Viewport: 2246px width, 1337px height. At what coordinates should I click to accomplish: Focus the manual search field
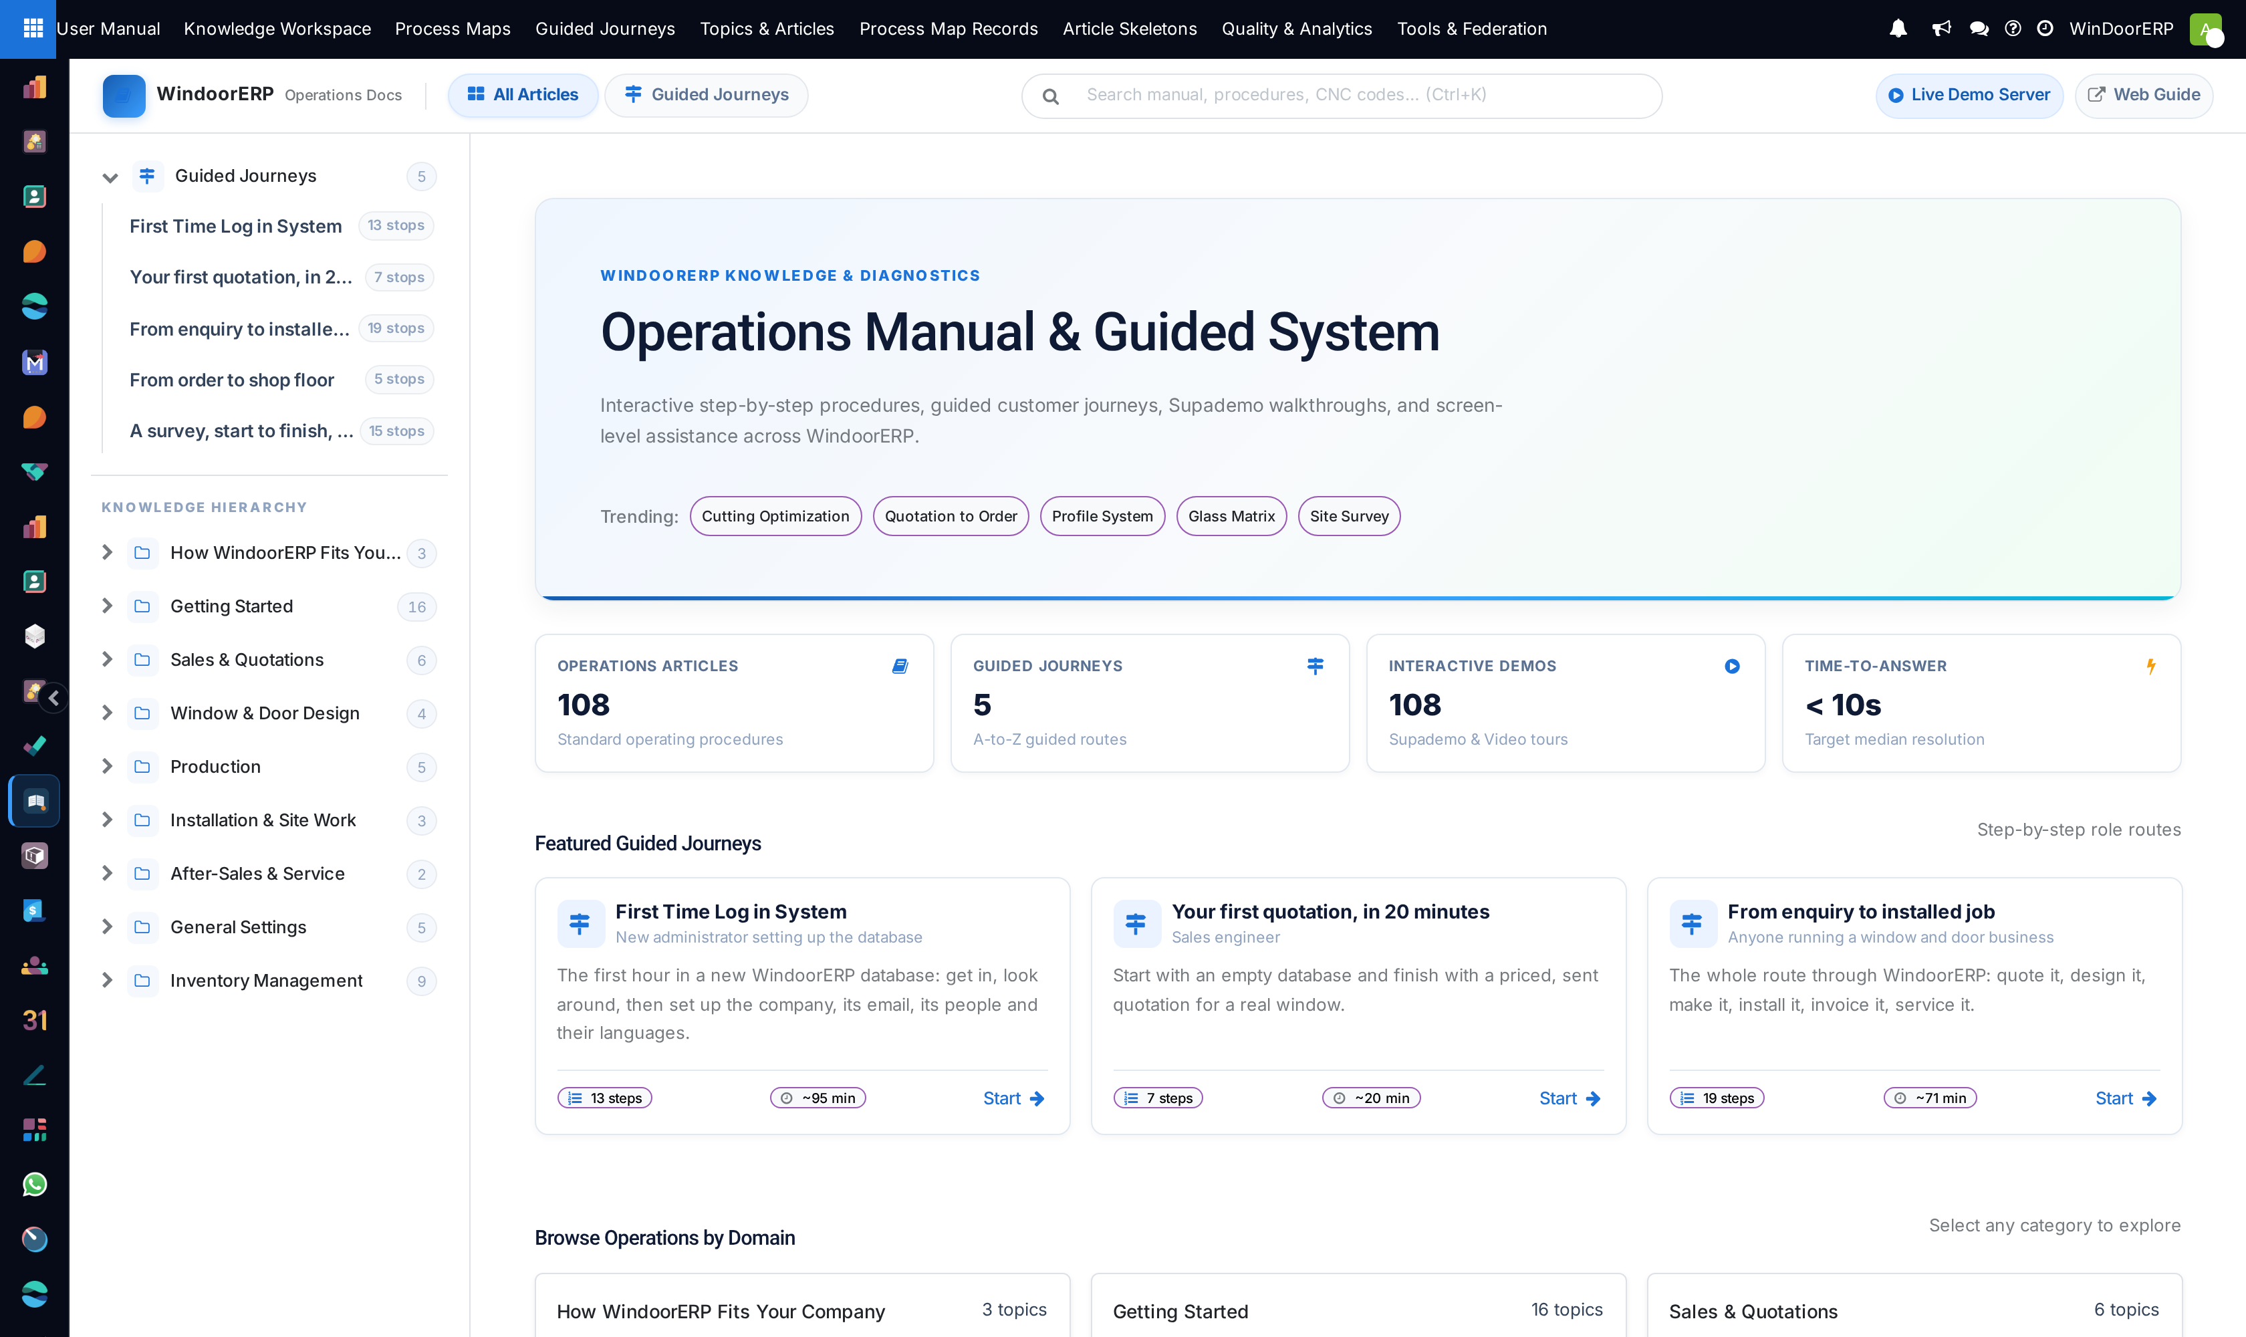point(1342,96)
